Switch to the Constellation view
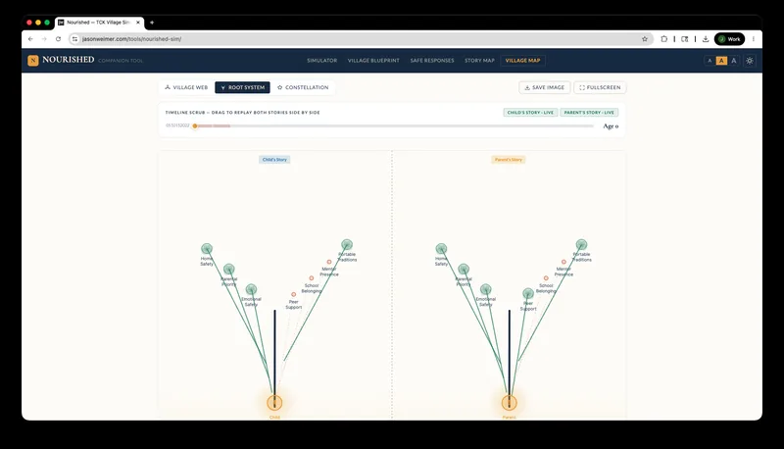Screen dimensions: 784x449 303,87
